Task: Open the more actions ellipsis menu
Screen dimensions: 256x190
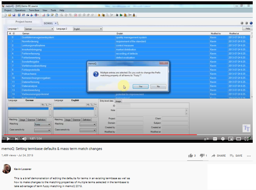Action: click(249, 156)
